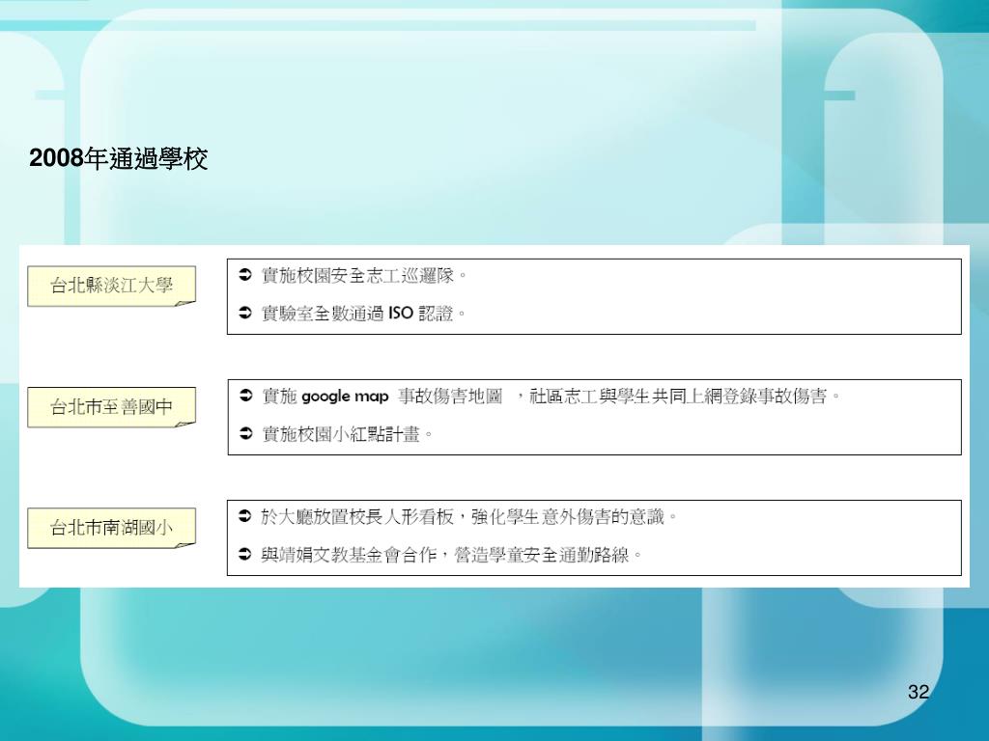Click the 台北市南湖國小 label box

click(x=112, y=528)
